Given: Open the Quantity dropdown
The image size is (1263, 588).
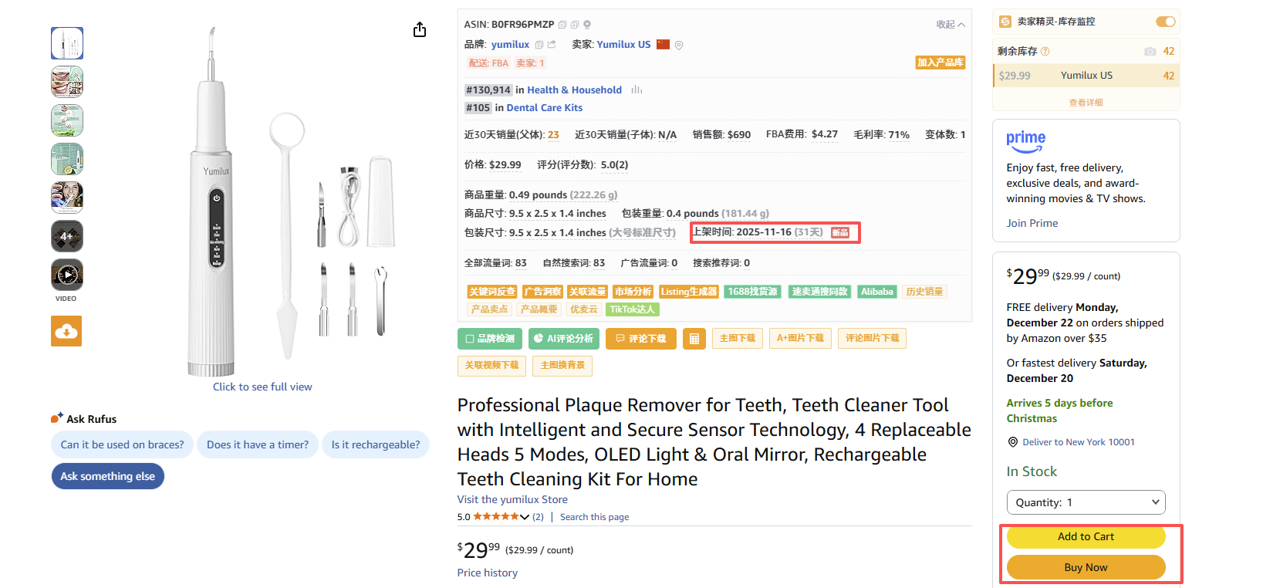Looking at the screenshot, I should pyautogui.click(x=1086, y=502).
